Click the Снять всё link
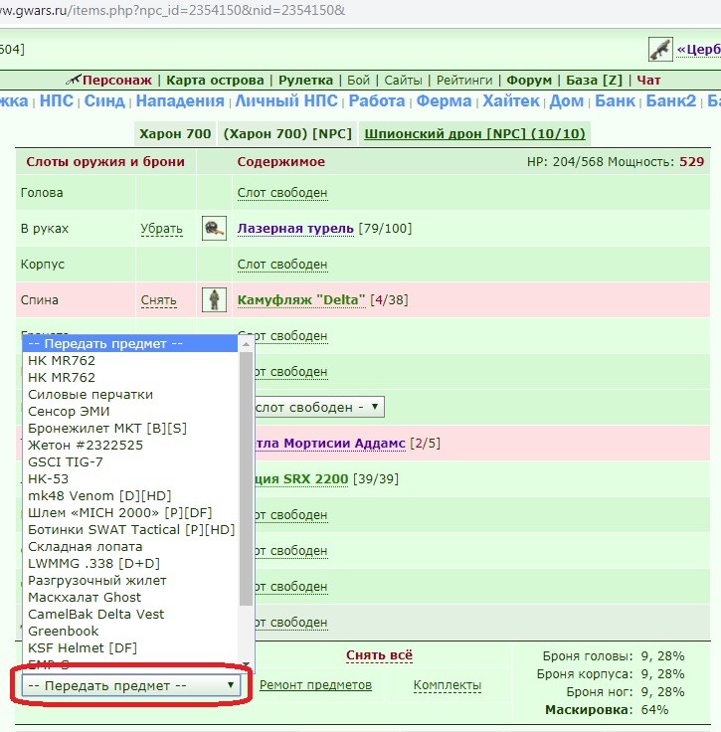The image size is (721, 732). [x=380, y=655]
